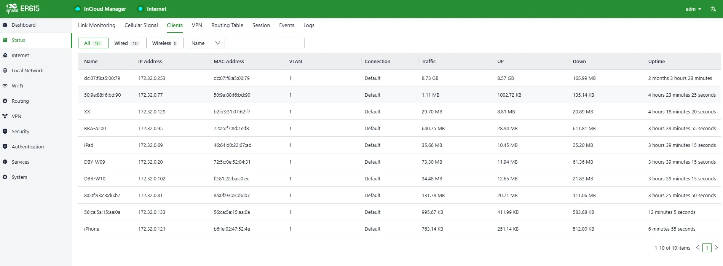The height and width of the screenshot is (266, 723).
Task: Go to previous page of clients
Action: 698,247
